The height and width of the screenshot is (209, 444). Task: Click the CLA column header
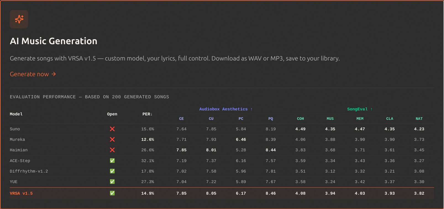(390, 119)
